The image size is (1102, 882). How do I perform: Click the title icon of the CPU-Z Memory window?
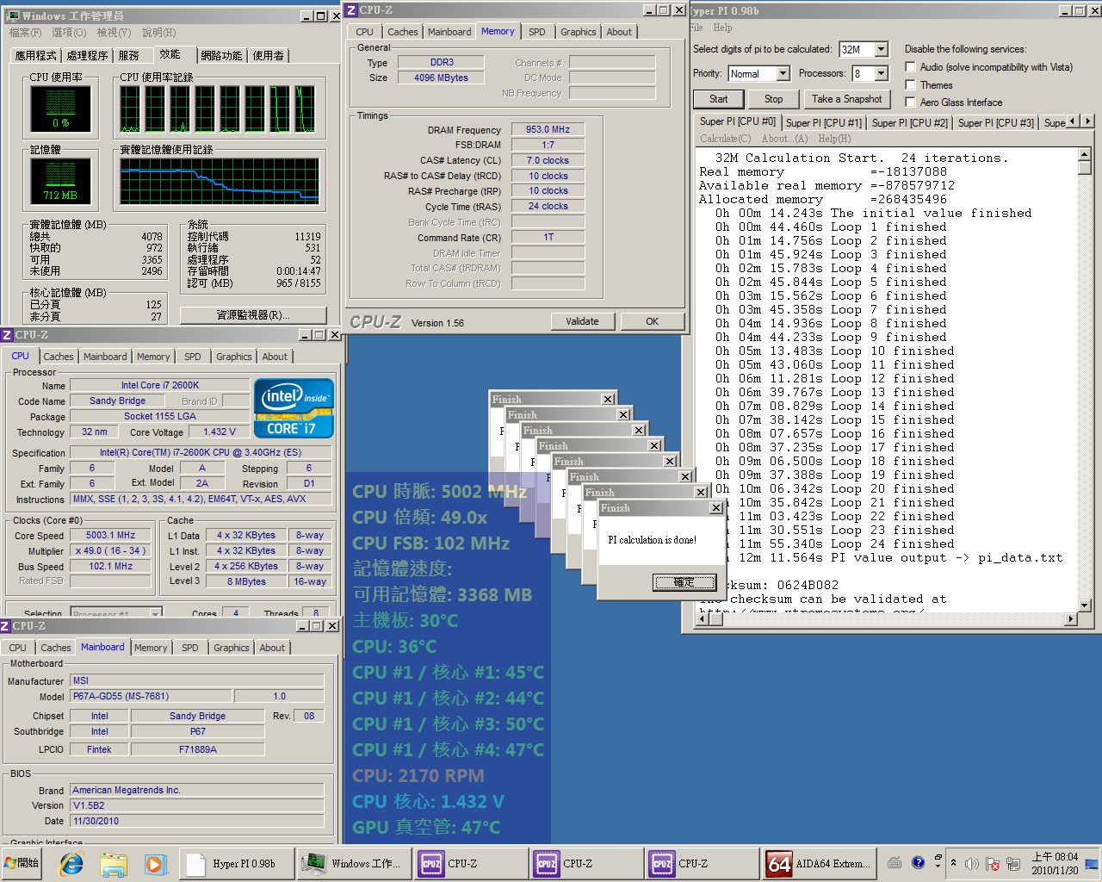point(350,10)
